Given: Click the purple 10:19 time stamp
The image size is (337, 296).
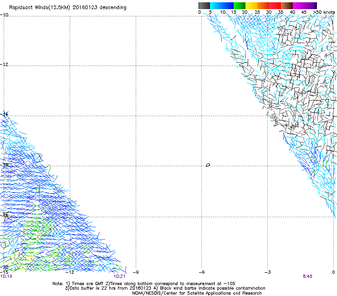Looking at the screenshot, I should (6, 276).
